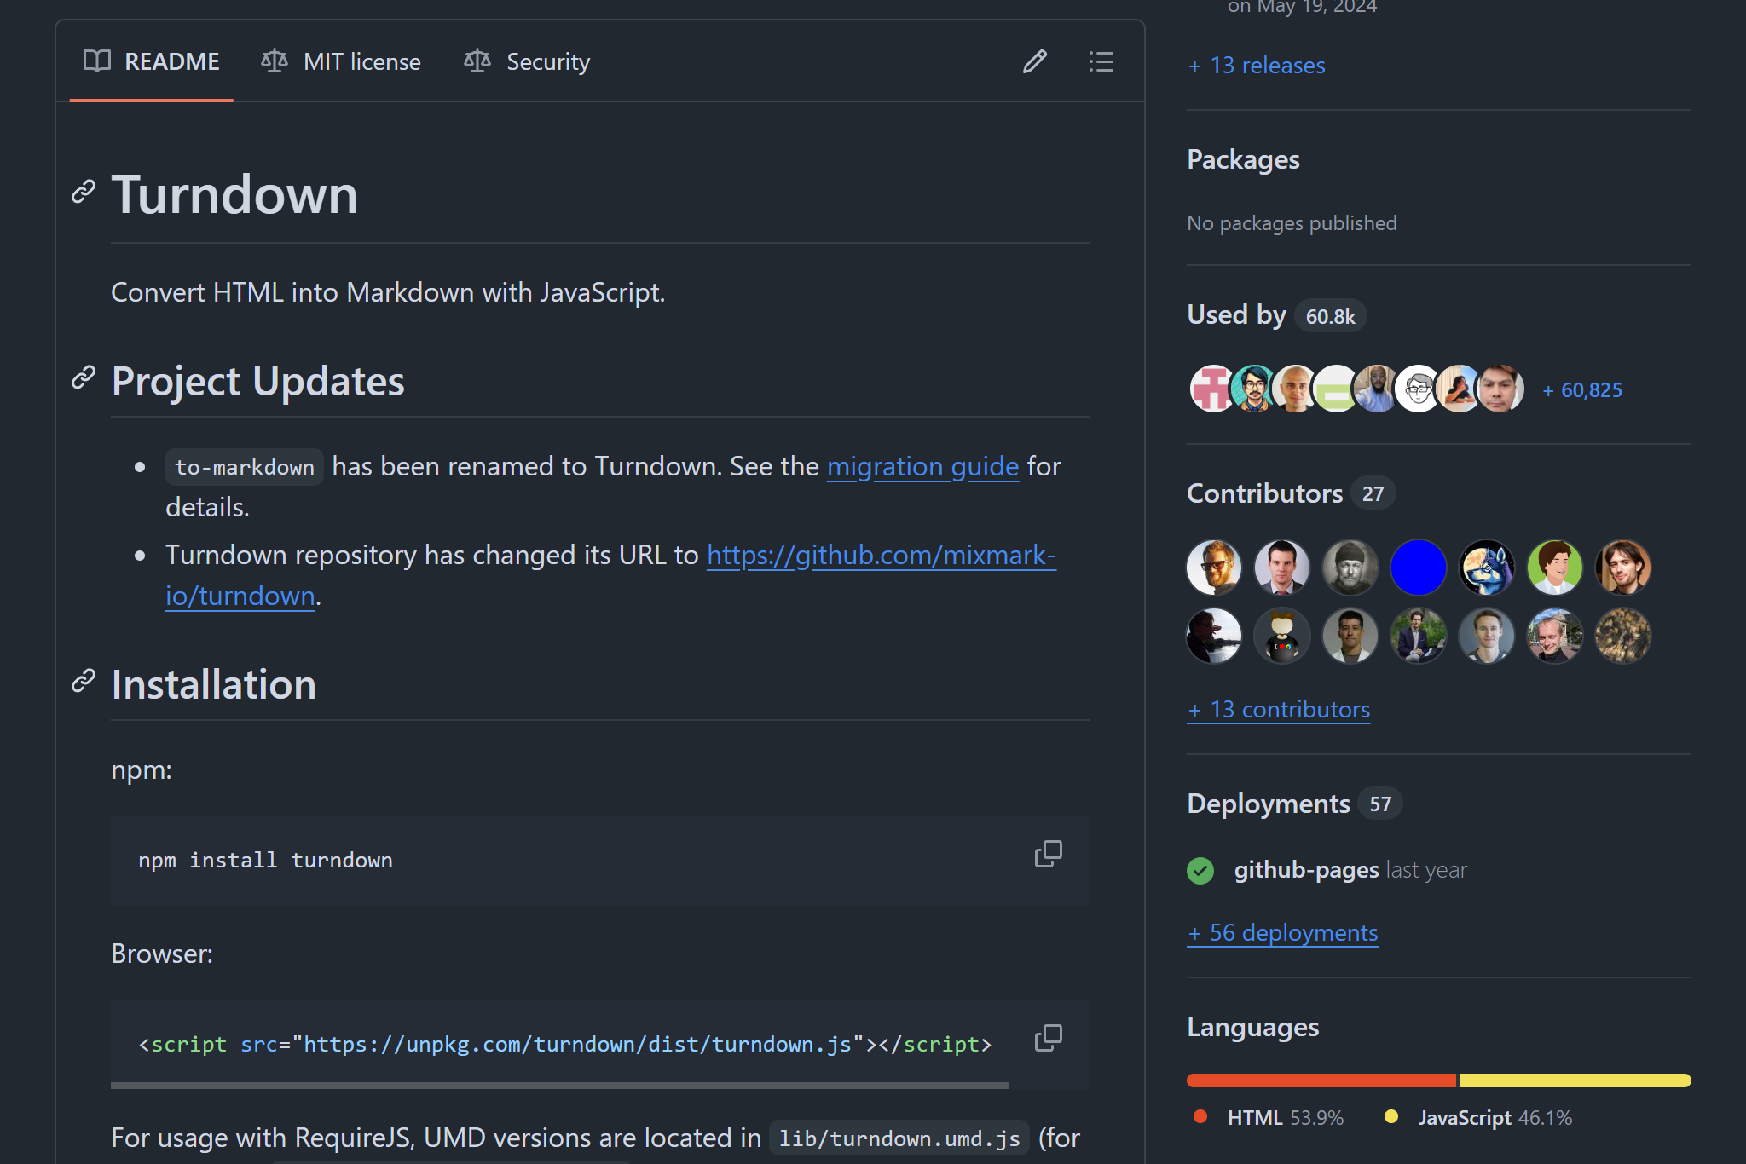Click the anchor link icon beside Turndown heading

[83, 192]
